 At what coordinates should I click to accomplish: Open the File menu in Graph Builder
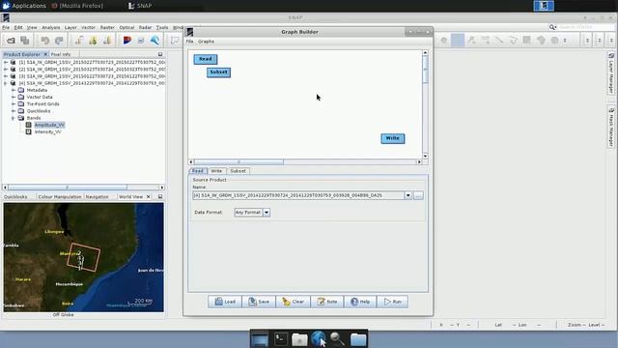point(189,42)
